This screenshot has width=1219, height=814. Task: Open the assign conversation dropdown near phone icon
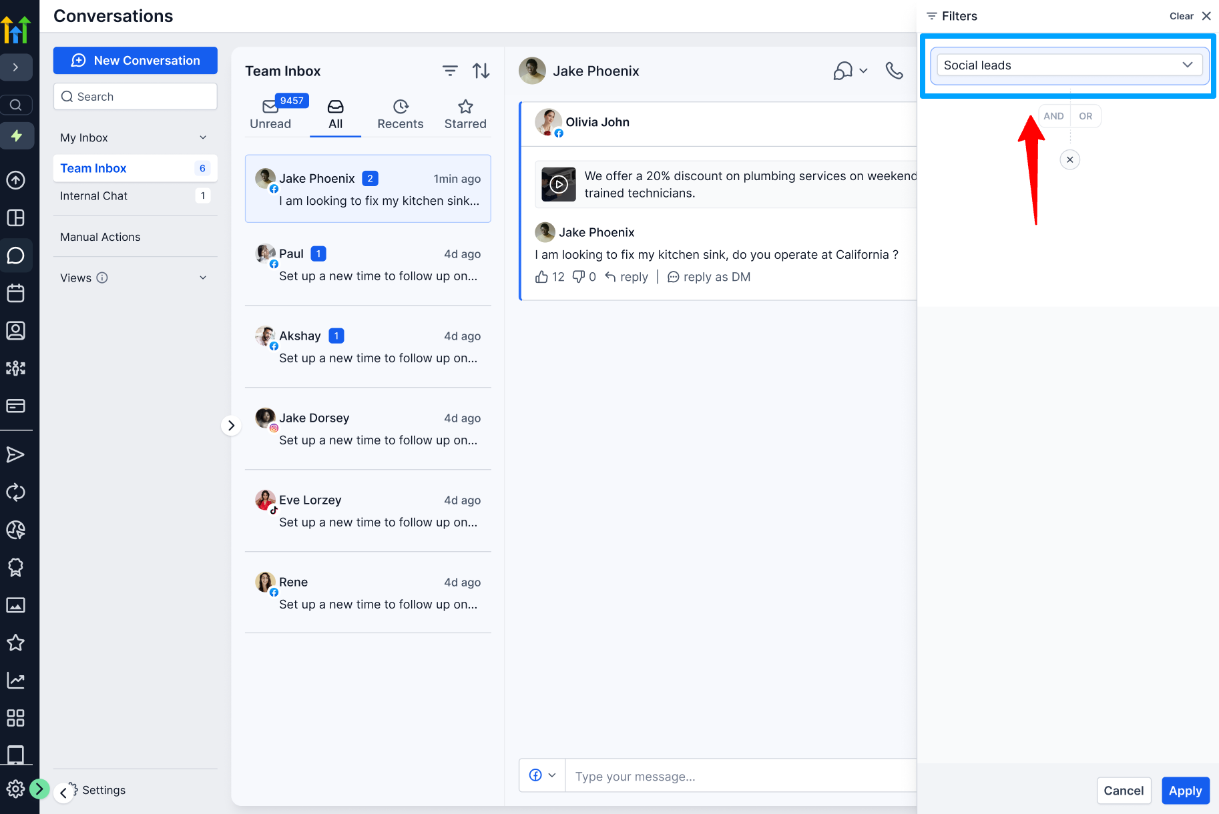850,71
